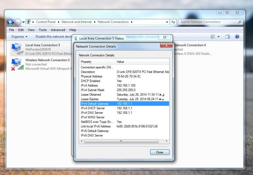Open the Organize dropdown
253x175 pixels.
click(x=19, y=37)
